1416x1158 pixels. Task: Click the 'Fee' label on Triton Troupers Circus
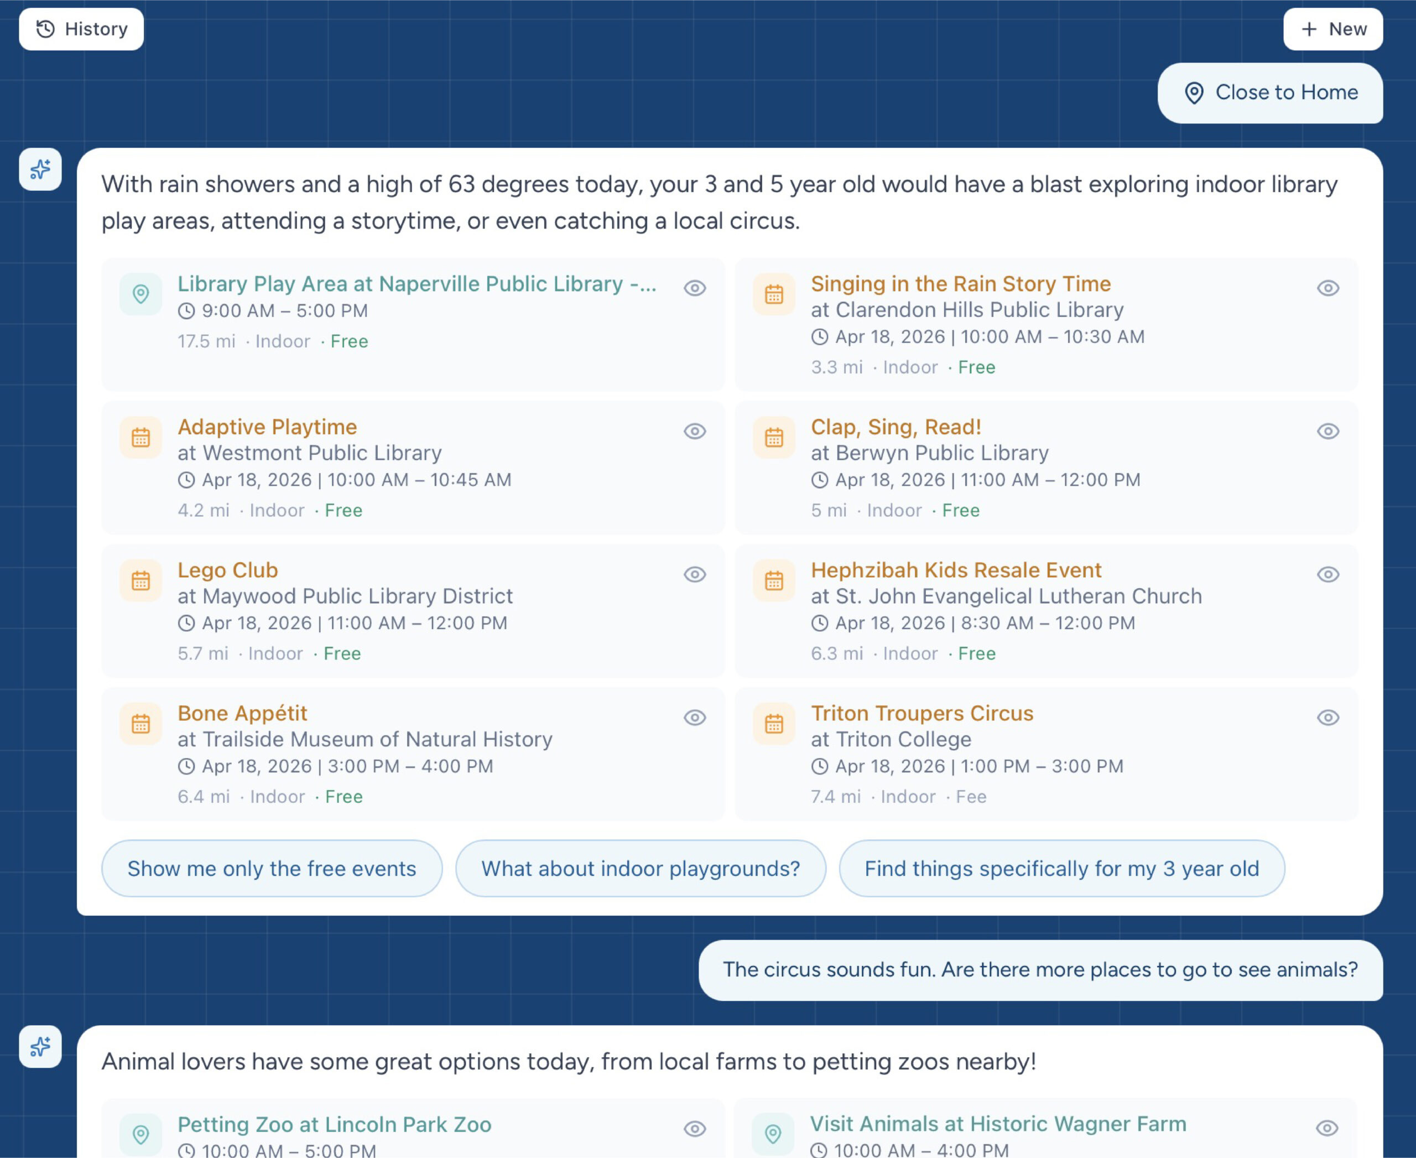[970, 797]
